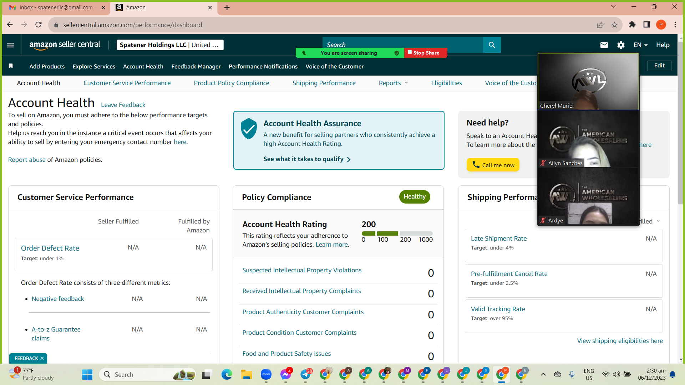Open the Report abuse link
Screen dimensions: 685x385
pyautogui.click(x=27, y=160)
